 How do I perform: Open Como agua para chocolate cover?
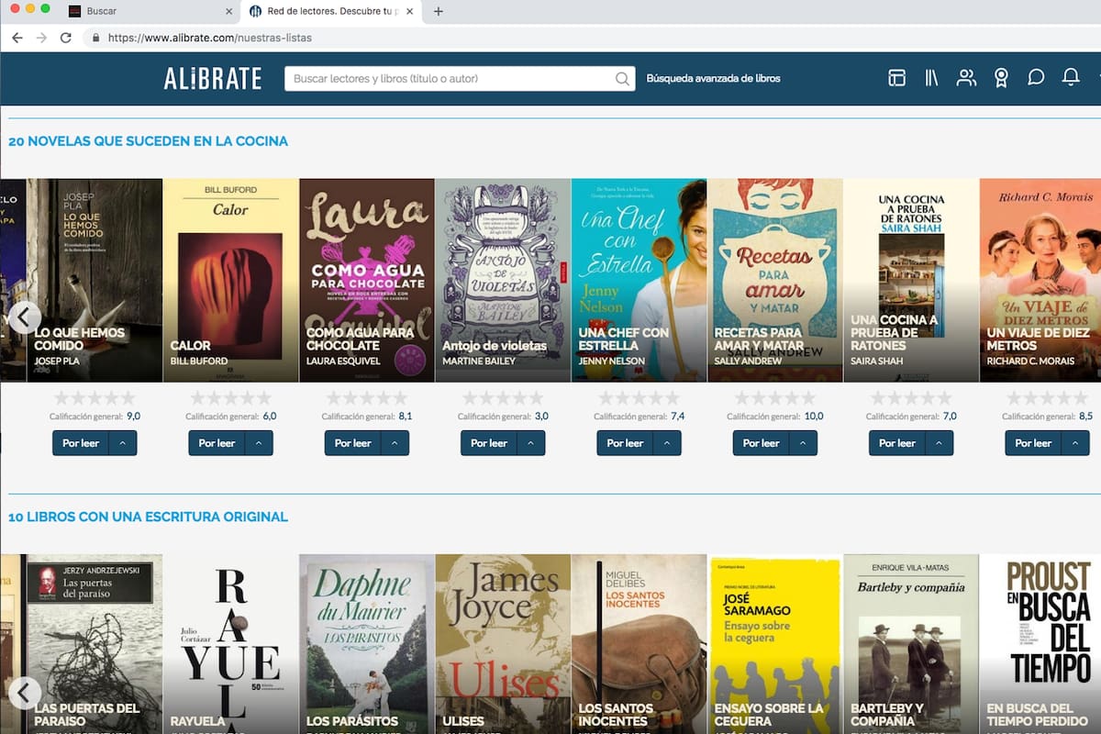(x=366, y=280)
